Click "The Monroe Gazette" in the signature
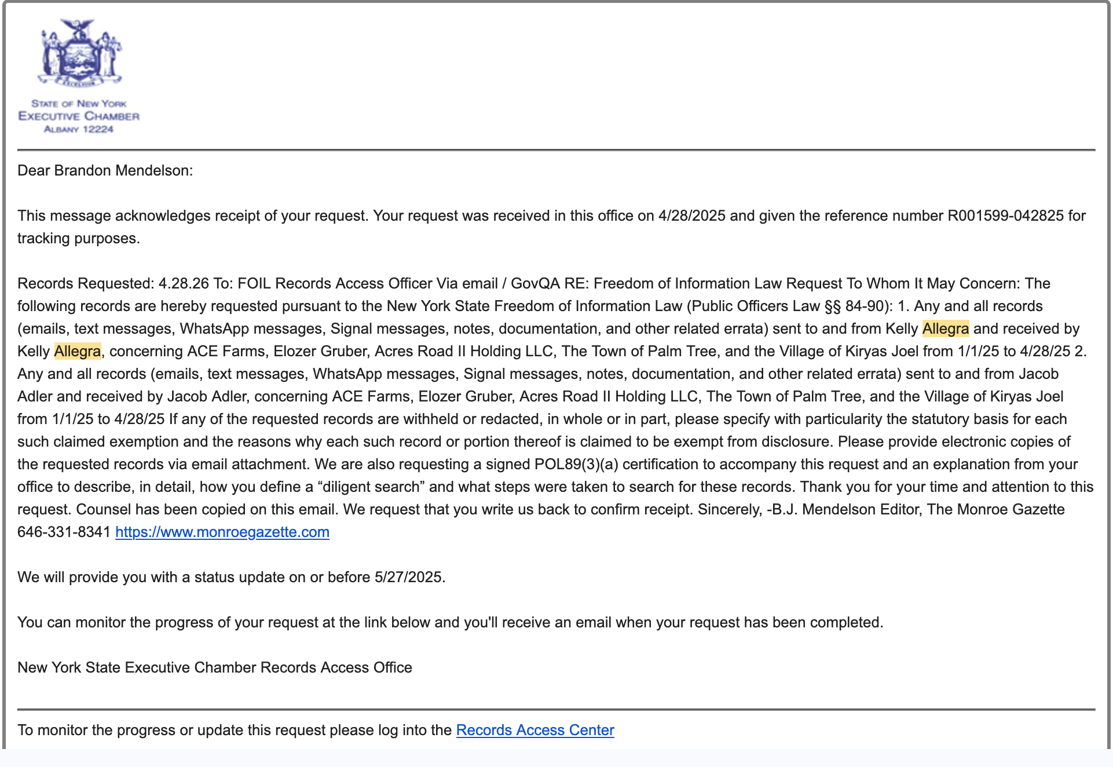Image resolution: width=1113 pixels, height=767 pixels. (995, 509)
